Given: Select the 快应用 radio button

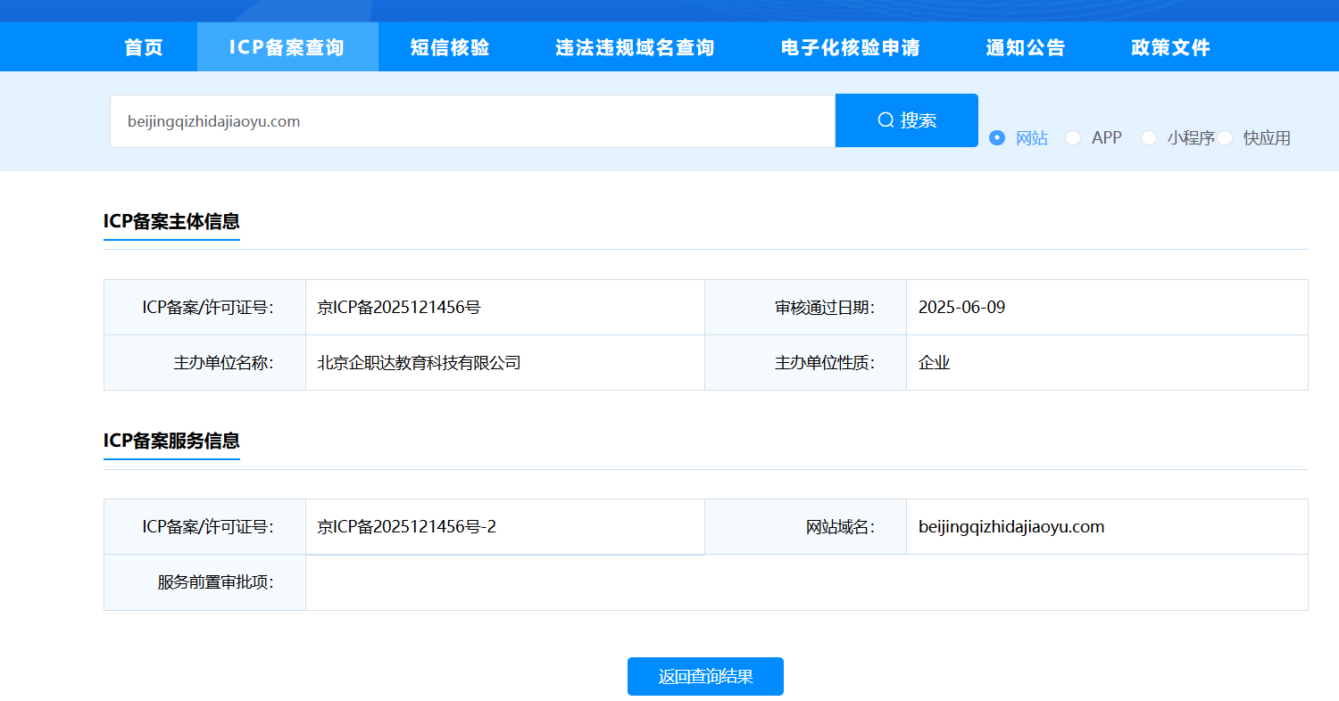Looking at the screenshot, I should click(1225, 138).
